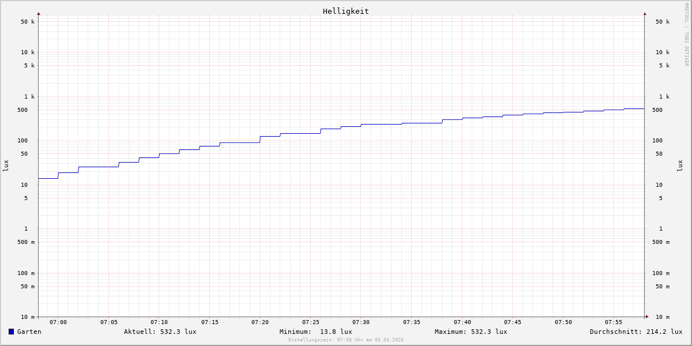This screenshot has width=692, height=346.
Task: Click the blue Garten legend color box
Action: point(11,332)
